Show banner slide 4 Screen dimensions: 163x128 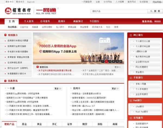pos(114,61)
